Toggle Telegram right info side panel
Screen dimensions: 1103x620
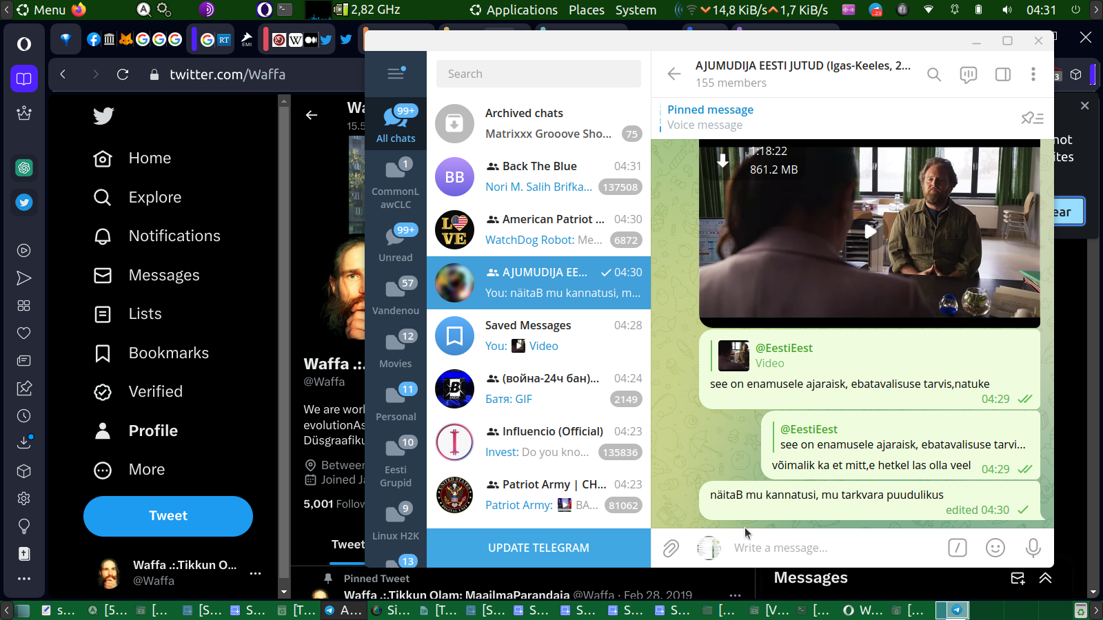pos(1003,74)
